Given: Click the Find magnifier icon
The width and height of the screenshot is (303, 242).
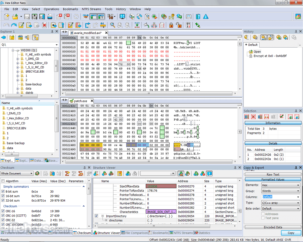Looking at the screenshot, I should [112, 25].
